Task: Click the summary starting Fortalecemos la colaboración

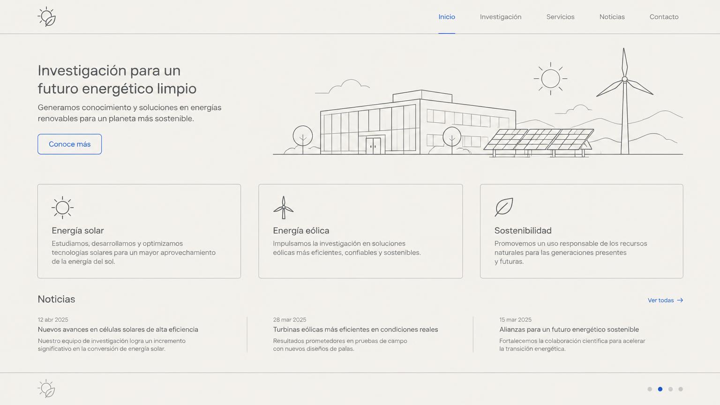Action: coord(572,345)
